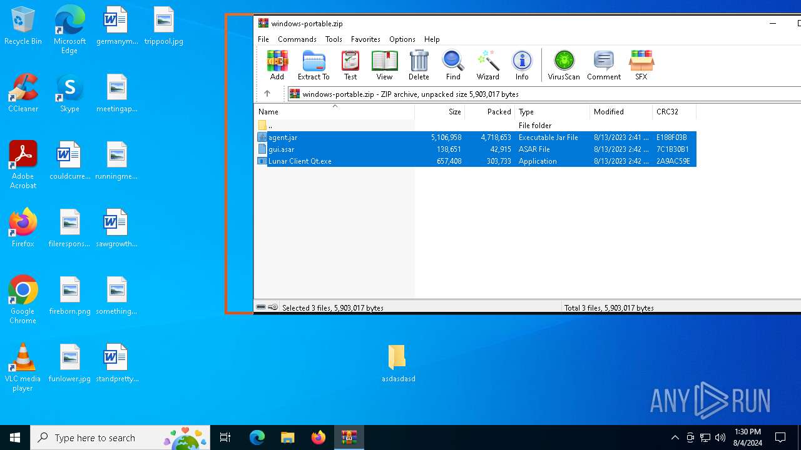
Task: Select Microsoft Edge desktop shortcut
Action: coord(69,30)
